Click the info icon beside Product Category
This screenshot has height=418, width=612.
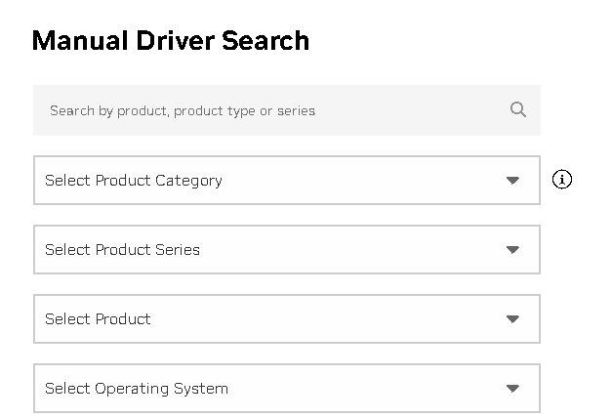tap(562, 180)
